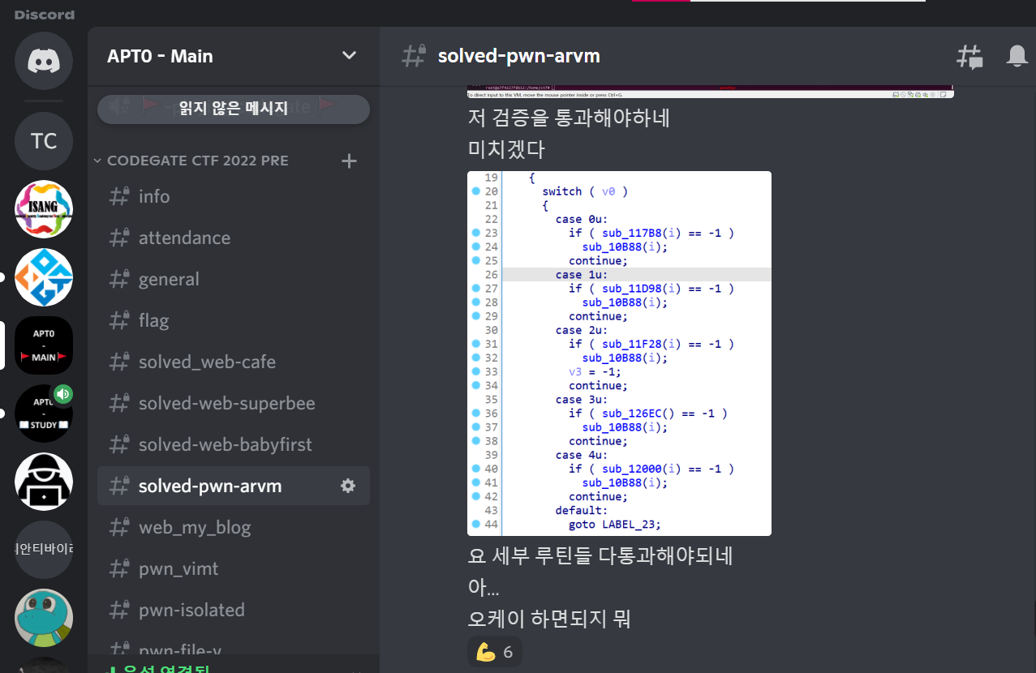Image resolution: width=1036 pixels, height=673 pixels.
Task: Open the TC server
Action: point(44,141)
